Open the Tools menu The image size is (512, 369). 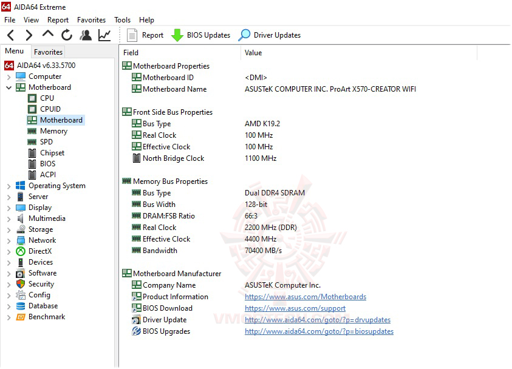click(122, 19)
